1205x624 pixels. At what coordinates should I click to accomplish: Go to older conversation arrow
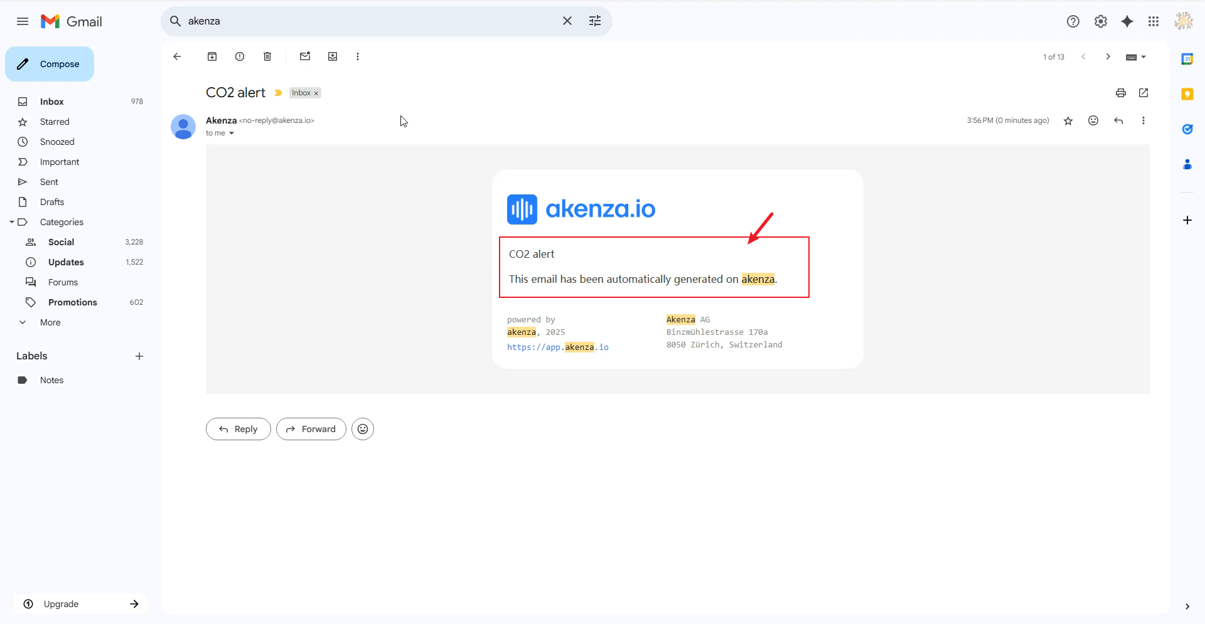pyautogui.click(x=1108, y=56)
